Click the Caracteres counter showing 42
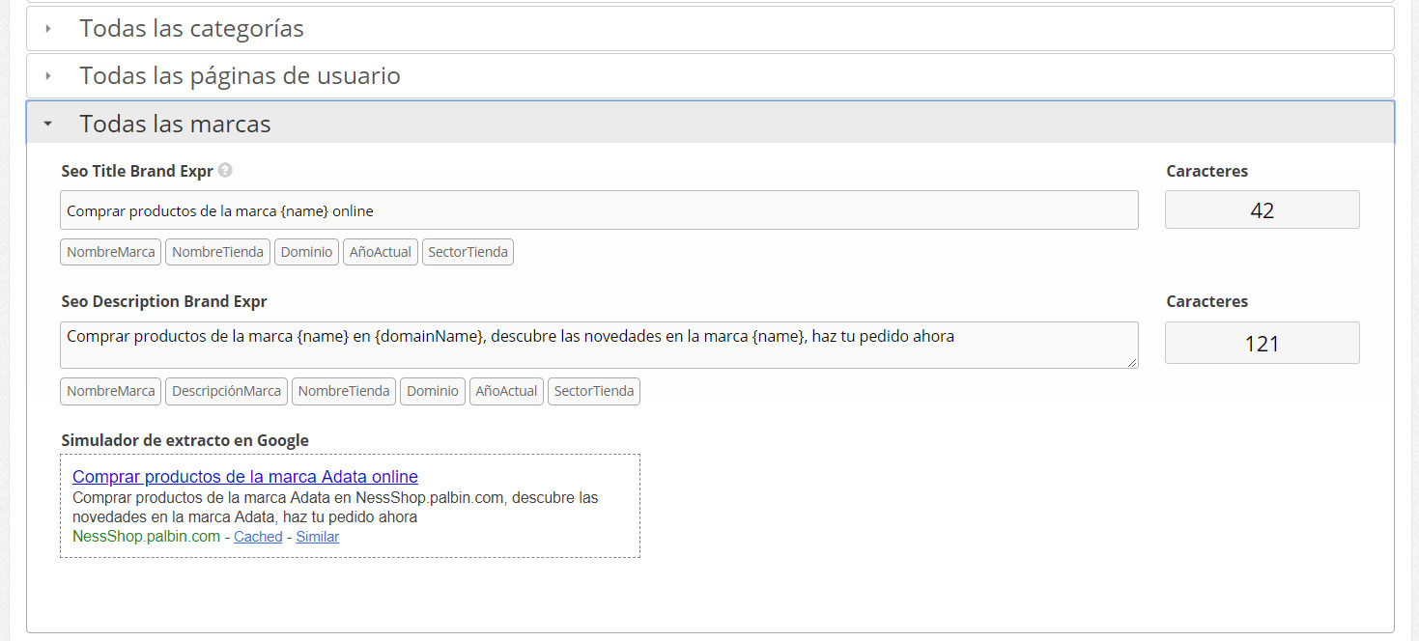The width and height of the screenshot is (1419, 641). click(1262, 209)
